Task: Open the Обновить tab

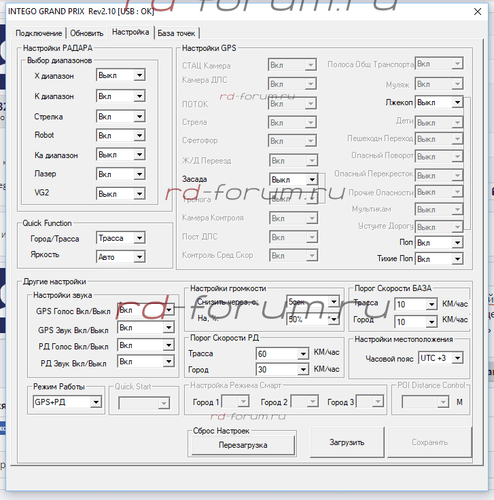Action: pyautogui.click(x=87, y=33)
